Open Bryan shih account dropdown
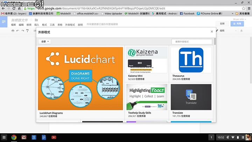Screen dimensions: 252x142 [x=240, y=19]
